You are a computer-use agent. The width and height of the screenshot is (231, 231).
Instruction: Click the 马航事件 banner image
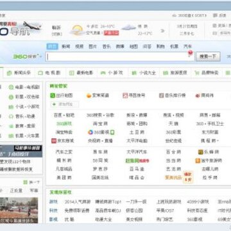pyautogui.click(x=21, y=151)
